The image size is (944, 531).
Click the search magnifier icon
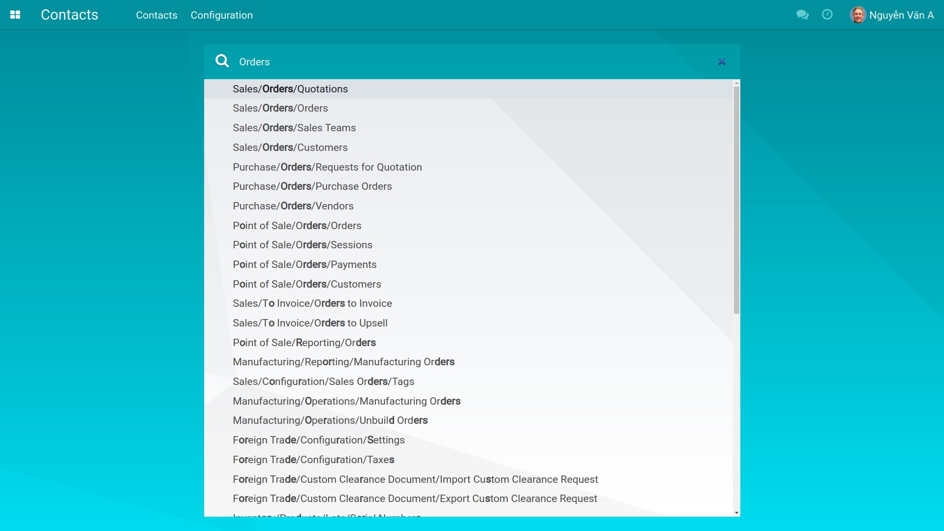tap(222, 60)
